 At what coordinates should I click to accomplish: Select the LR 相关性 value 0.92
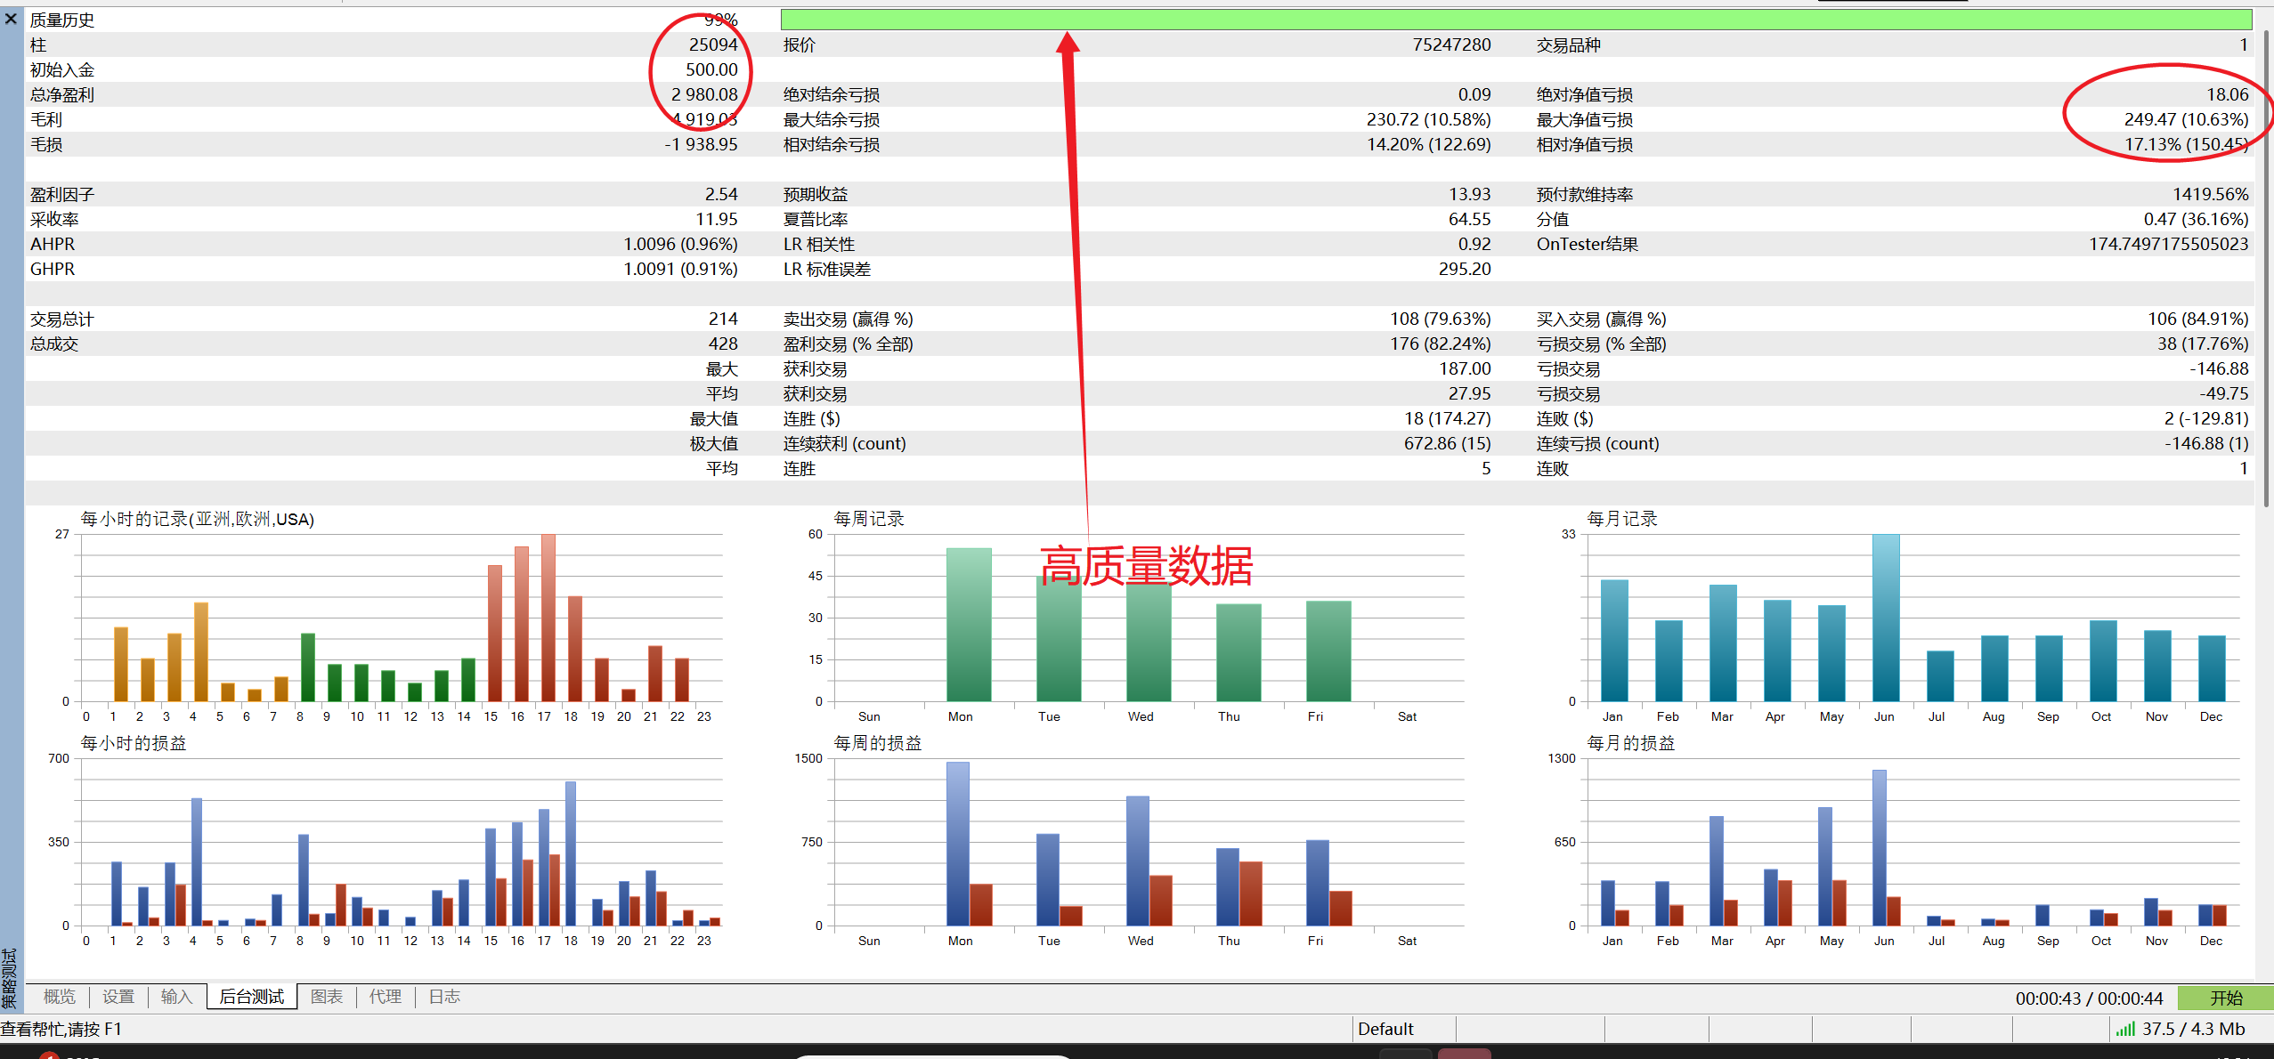(1474, 244)
